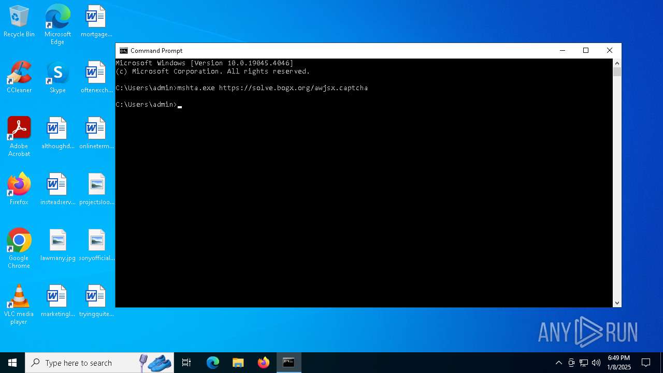Select the oftenexch Word document icon
This screenshot has height=373, width=663.
(x=96, y=77)
